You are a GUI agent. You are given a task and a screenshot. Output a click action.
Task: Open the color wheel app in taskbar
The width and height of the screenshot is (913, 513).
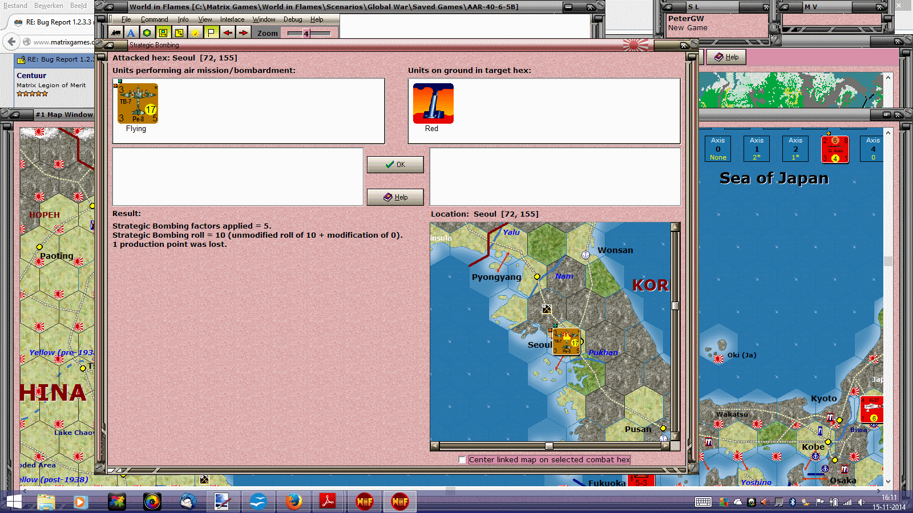[152, 502]
